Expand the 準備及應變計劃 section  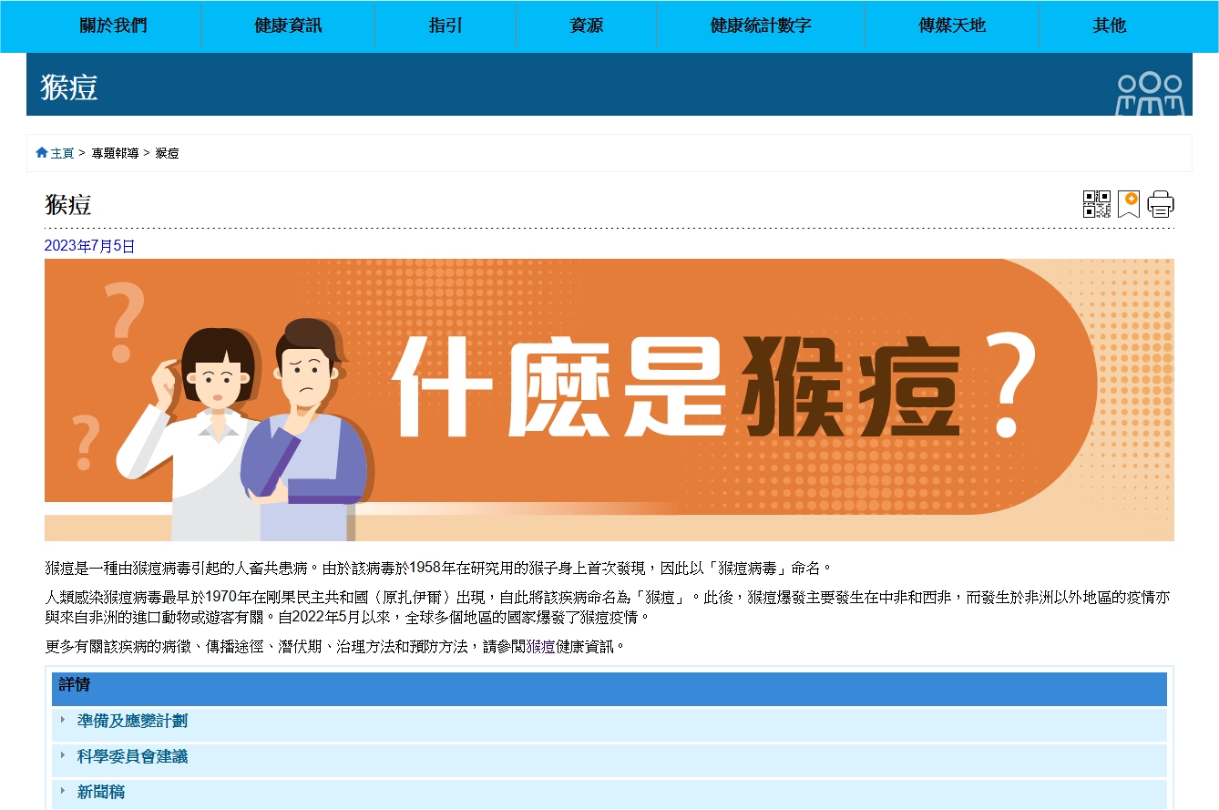click(x=132, y=721)
